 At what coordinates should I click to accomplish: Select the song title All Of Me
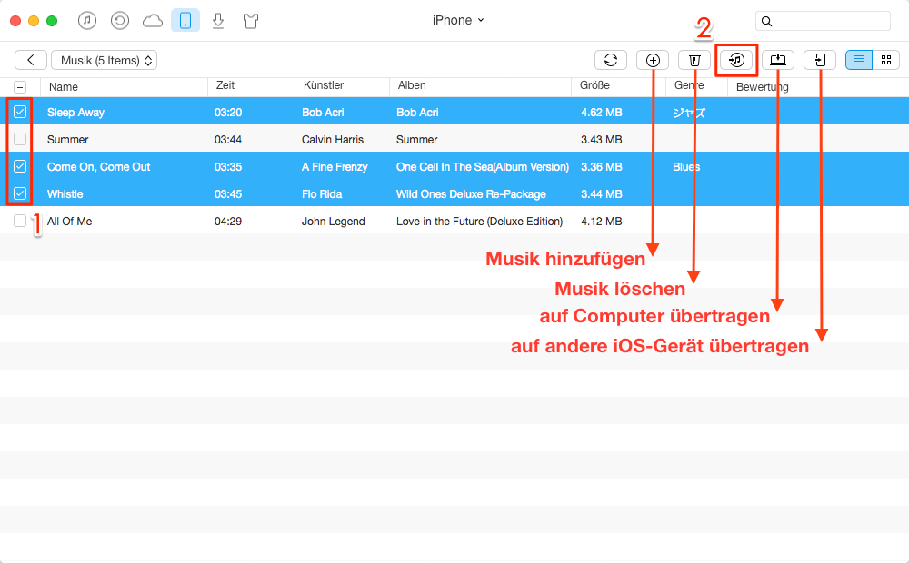coord(70,222)
